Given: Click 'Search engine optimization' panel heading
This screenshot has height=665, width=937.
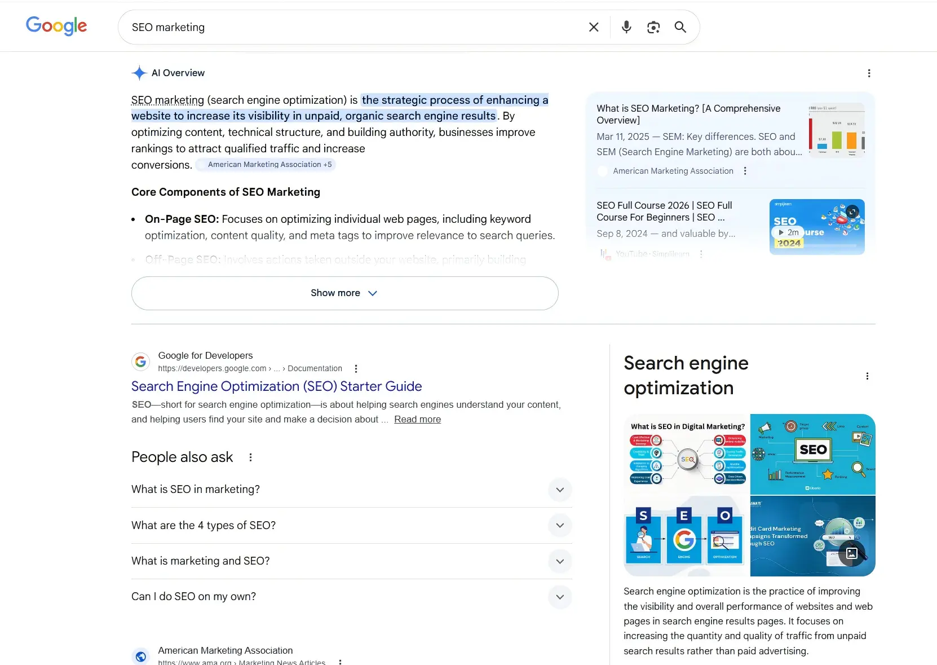Looking at the screenshot, I should tap(686, 376).
